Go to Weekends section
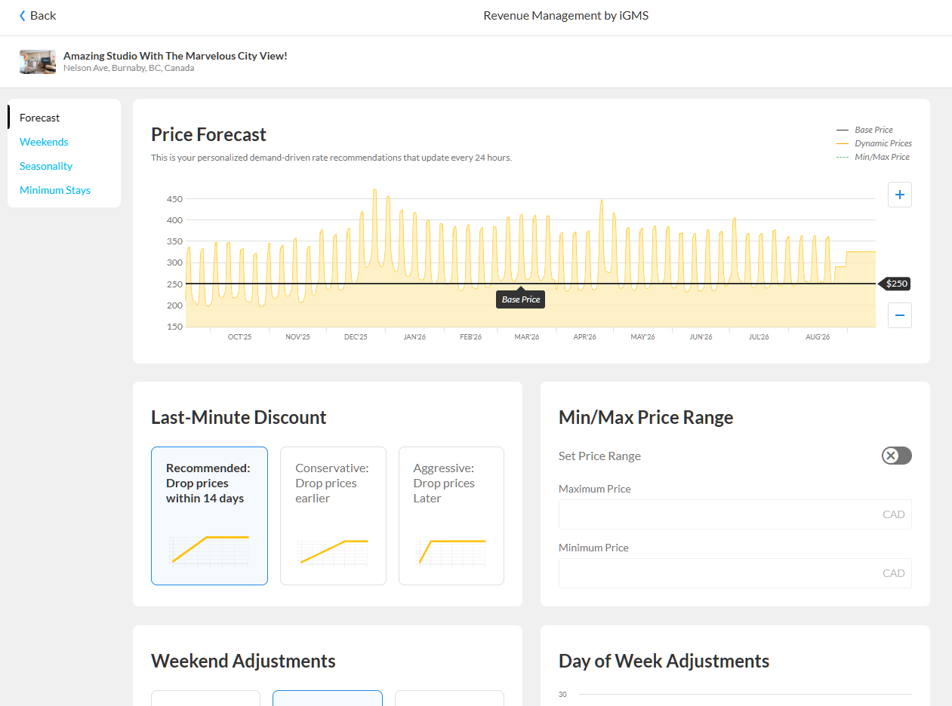Viewport: 952px width, 706px height. tap(44, 142)
